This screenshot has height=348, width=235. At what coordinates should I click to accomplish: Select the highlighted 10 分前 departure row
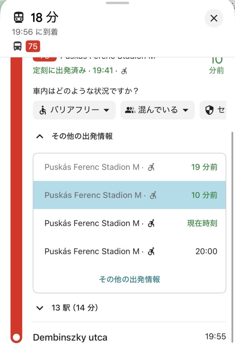[129, 195]
